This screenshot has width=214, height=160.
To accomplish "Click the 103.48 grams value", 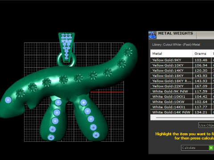I will tap(201, 60).
